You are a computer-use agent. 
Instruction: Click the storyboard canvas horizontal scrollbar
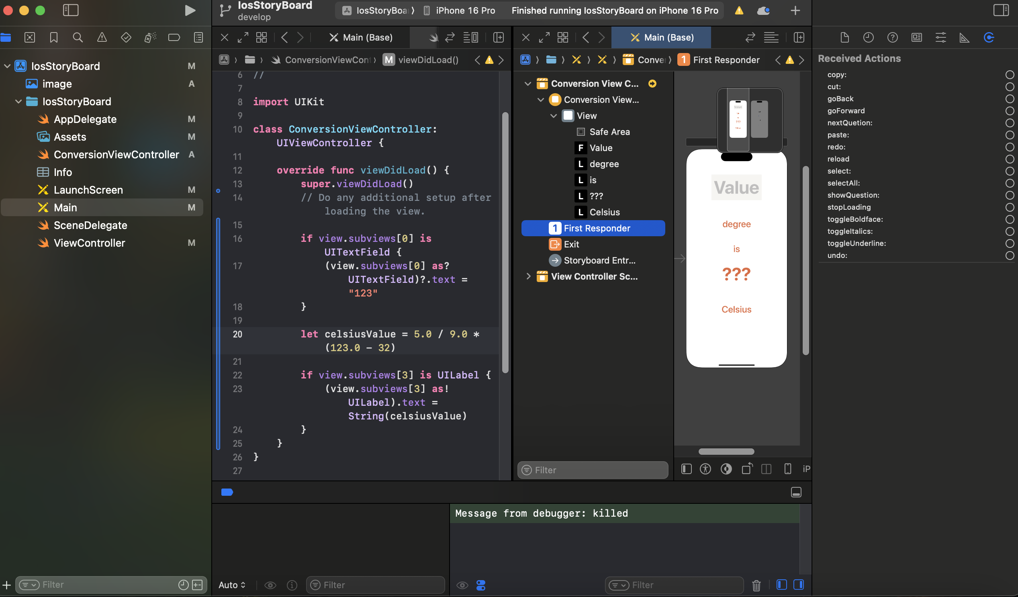pos(726,451)
